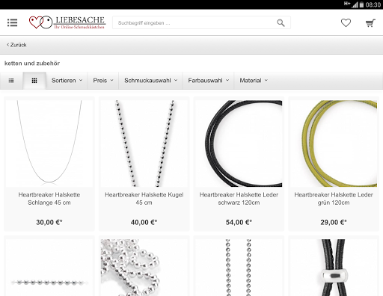Expand the Sortieren dropdown
This screenshot has width=383, height=296.
point(67,81)
